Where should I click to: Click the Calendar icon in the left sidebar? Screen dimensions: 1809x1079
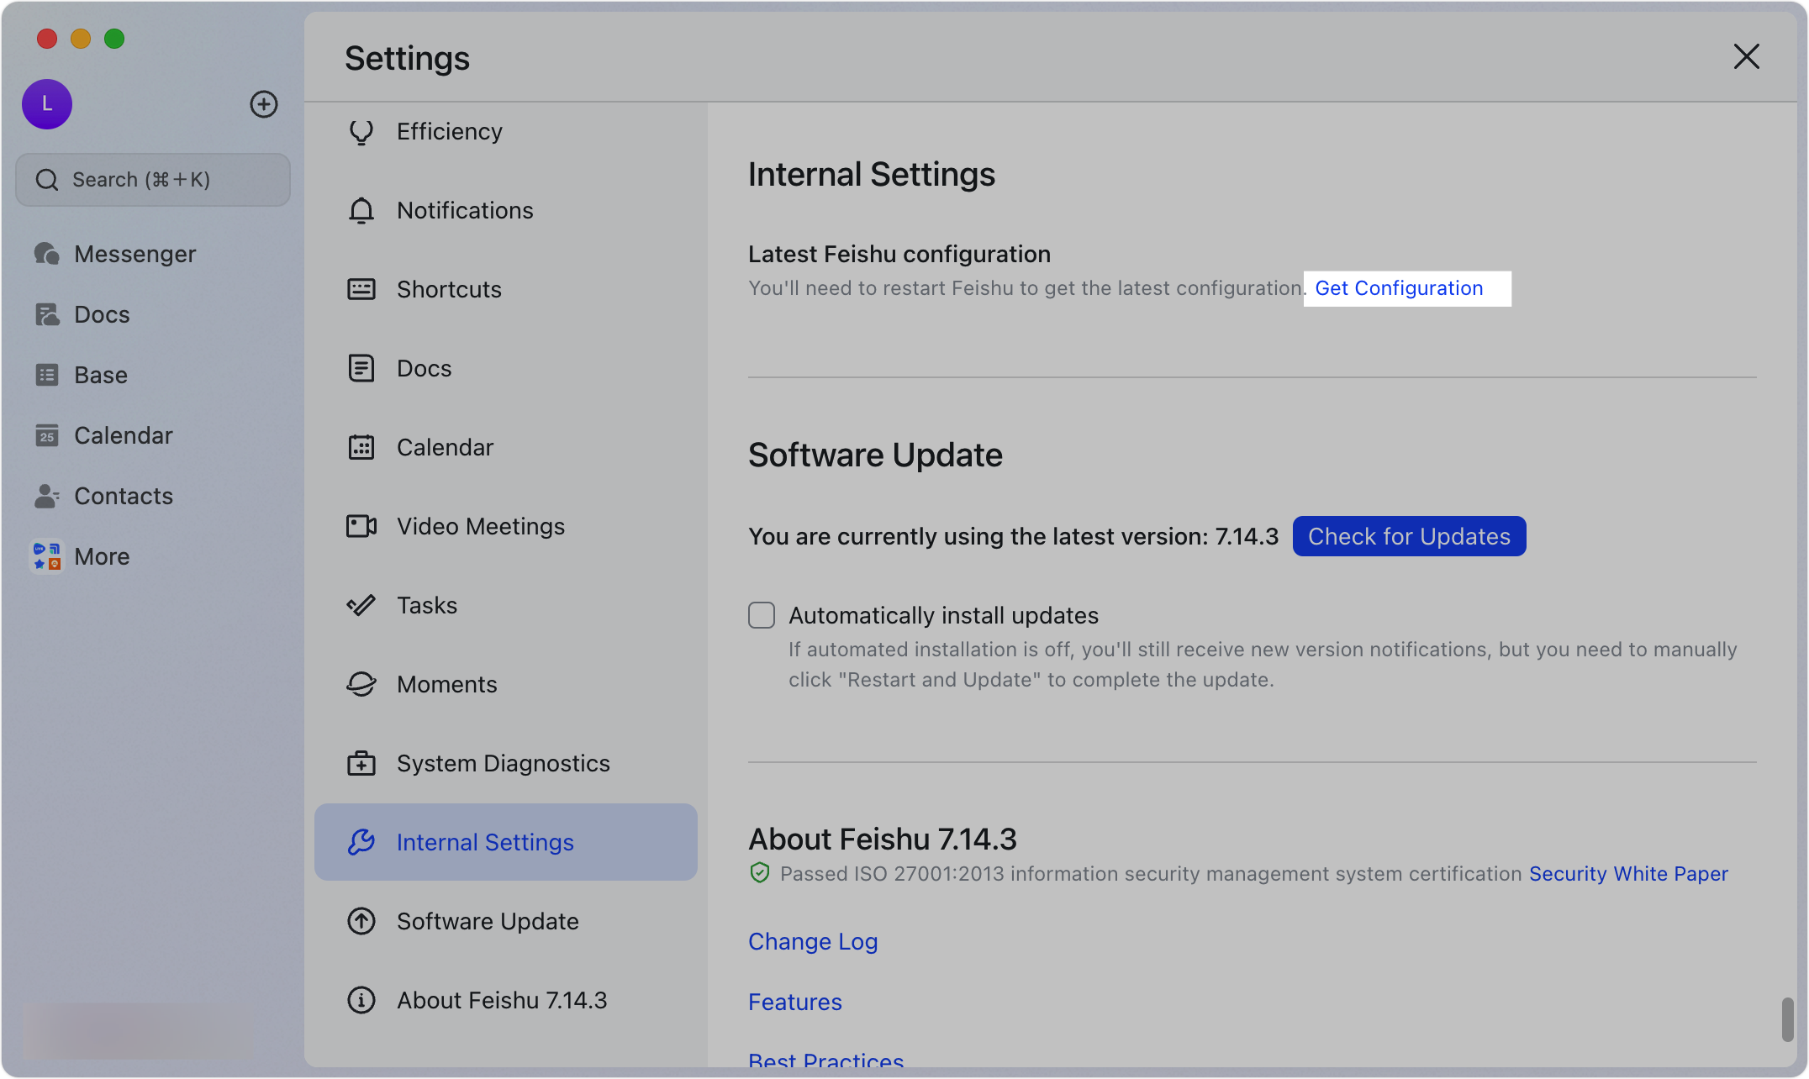coord(46,435)
